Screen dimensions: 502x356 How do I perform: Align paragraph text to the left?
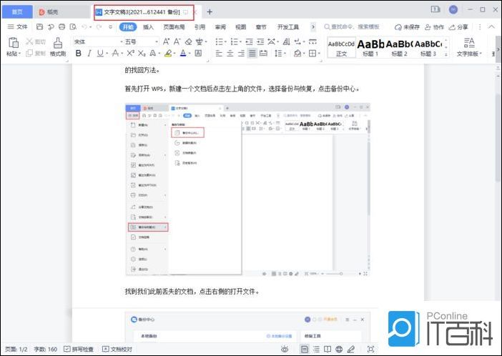tap(219, 53)
